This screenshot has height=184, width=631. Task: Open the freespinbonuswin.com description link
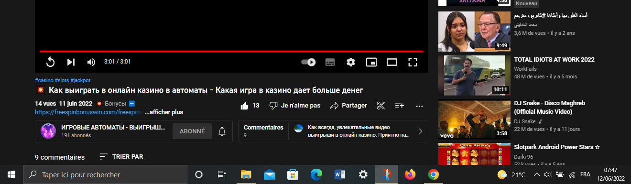(x=88, y=112)
